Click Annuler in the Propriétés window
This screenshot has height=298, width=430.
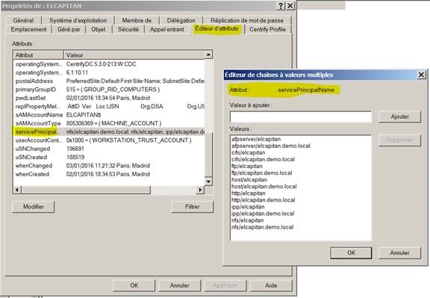[x=180, y=285]
